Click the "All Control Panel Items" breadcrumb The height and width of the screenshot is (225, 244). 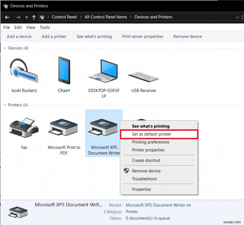(106, 17)
